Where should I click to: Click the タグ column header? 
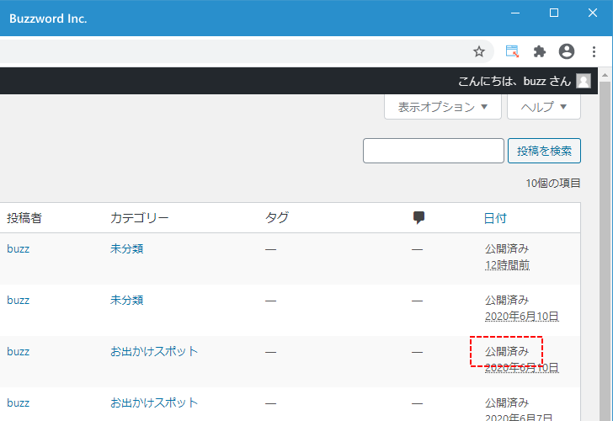pyautogui.click(x=277, y=218)
